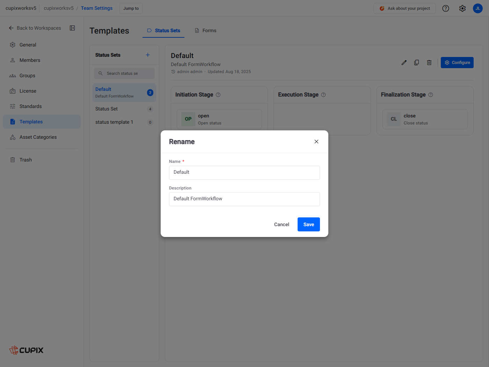Open the Jump to menu
Viewport: 489px width, 367px height.
pos(131,8)
